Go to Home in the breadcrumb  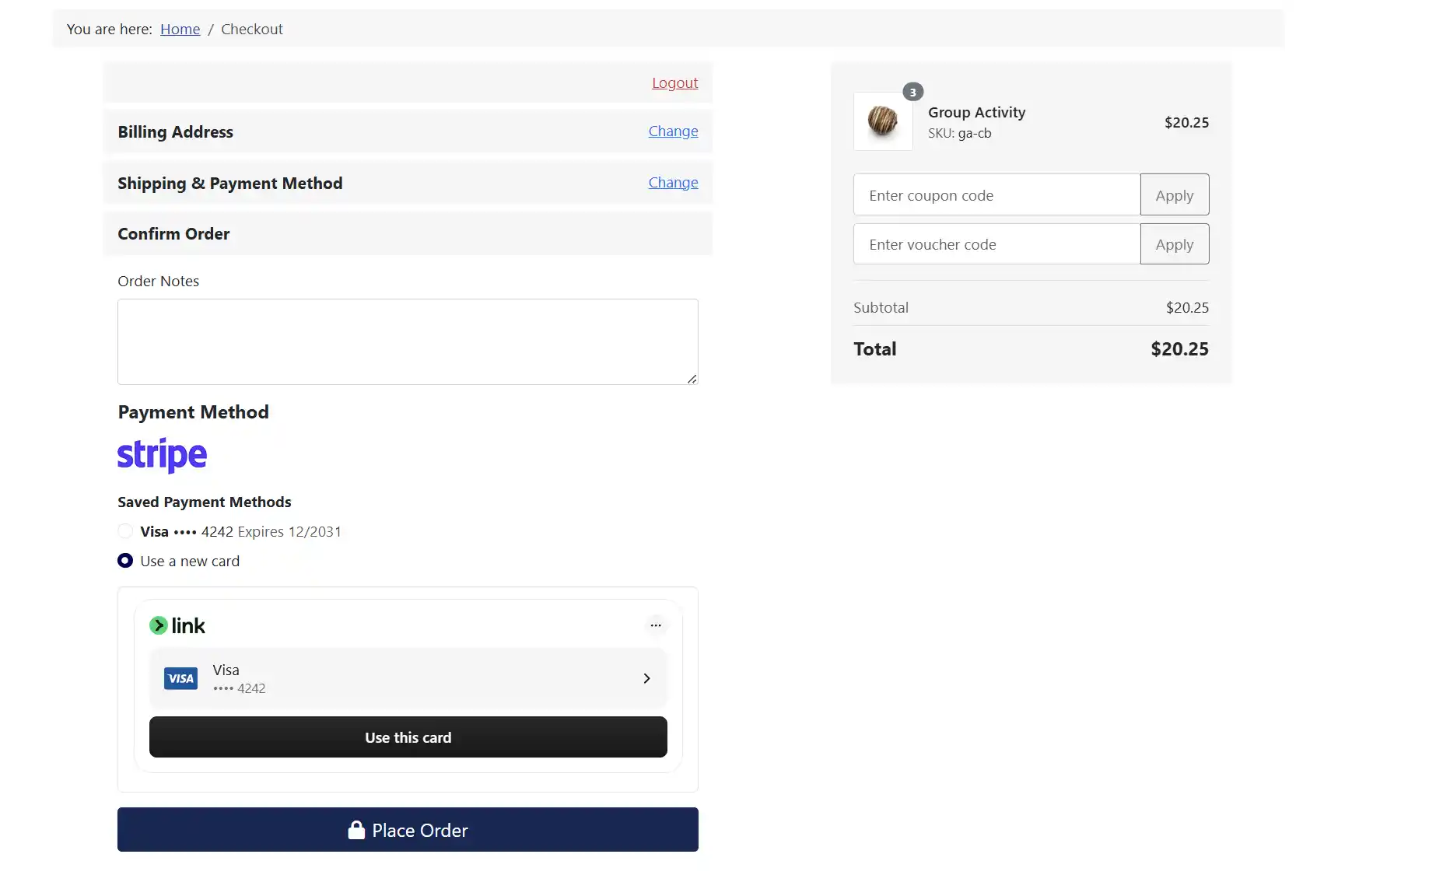point(180,30)
